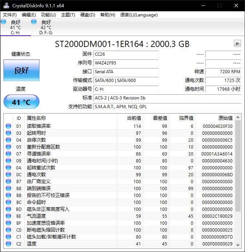Click the status dot for attribute 0A 起转重试次数
This screenshot has width=245, height=252.
(8, 168)
